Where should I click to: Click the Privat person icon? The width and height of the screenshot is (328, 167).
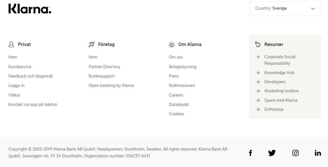[11, 44]
